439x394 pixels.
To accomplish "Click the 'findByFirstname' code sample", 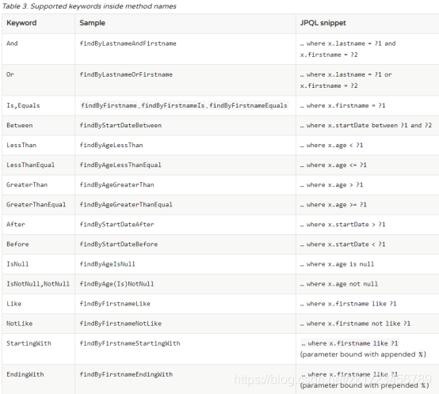I will [109, 105].
